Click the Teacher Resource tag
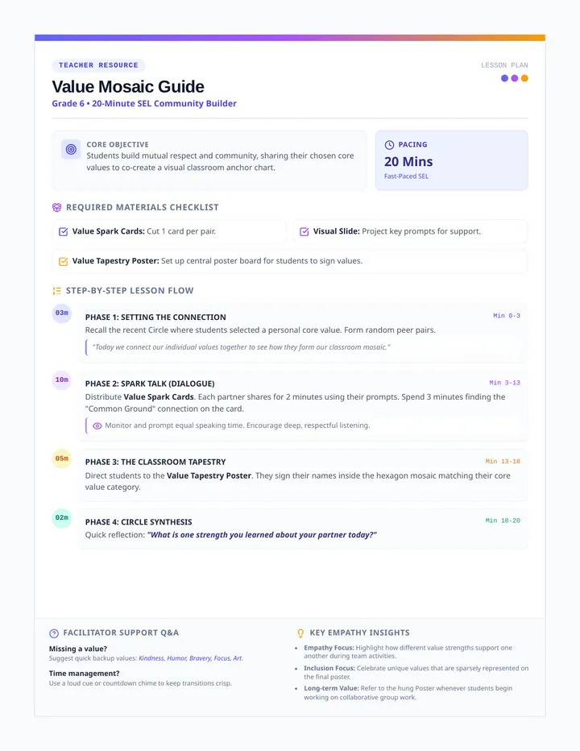The image size is (580, 751). tap(98, 65)
